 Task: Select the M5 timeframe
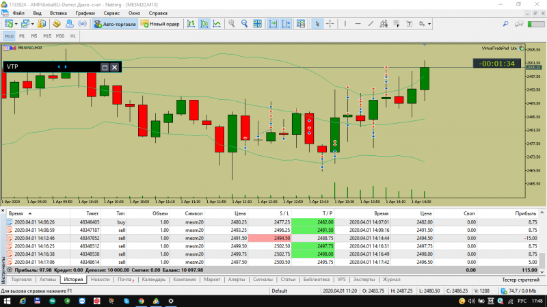pos(34,36)
